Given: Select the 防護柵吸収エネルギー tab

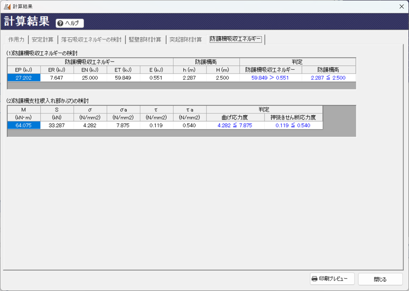Looking at the screenshot, I should [236, 39].
